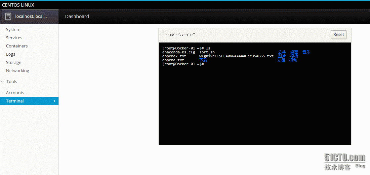Open Storage in the sidebar

click(14, 62)
